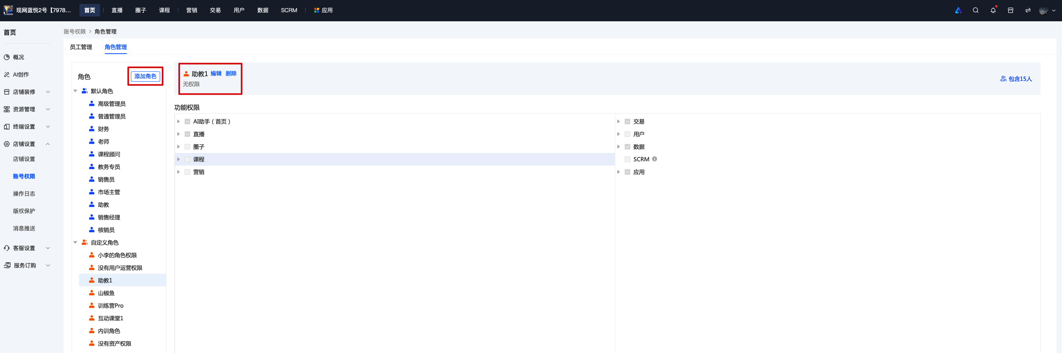Toggle the 课程 permission checkbox
1062x353 pixels.
(187, 159)
